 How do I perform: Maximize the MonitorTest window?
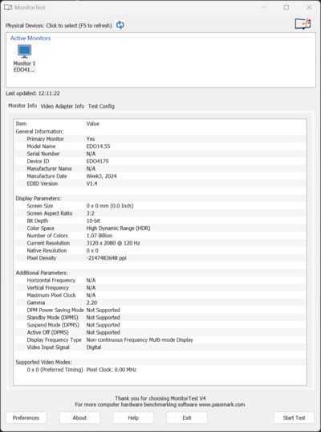(286, 7)
